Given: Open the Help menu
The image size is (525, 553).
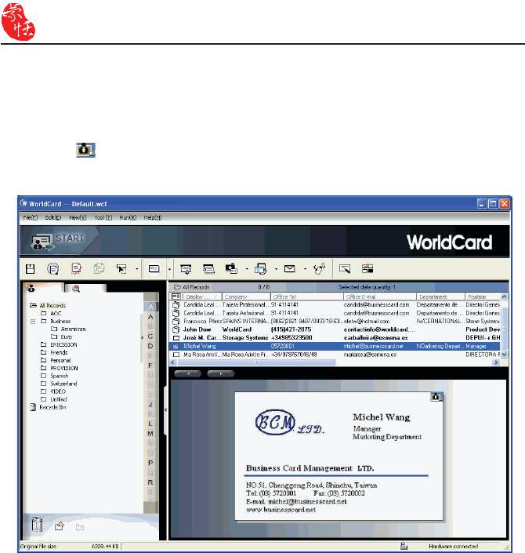Looking at the screenshot, I should point(153,217).
